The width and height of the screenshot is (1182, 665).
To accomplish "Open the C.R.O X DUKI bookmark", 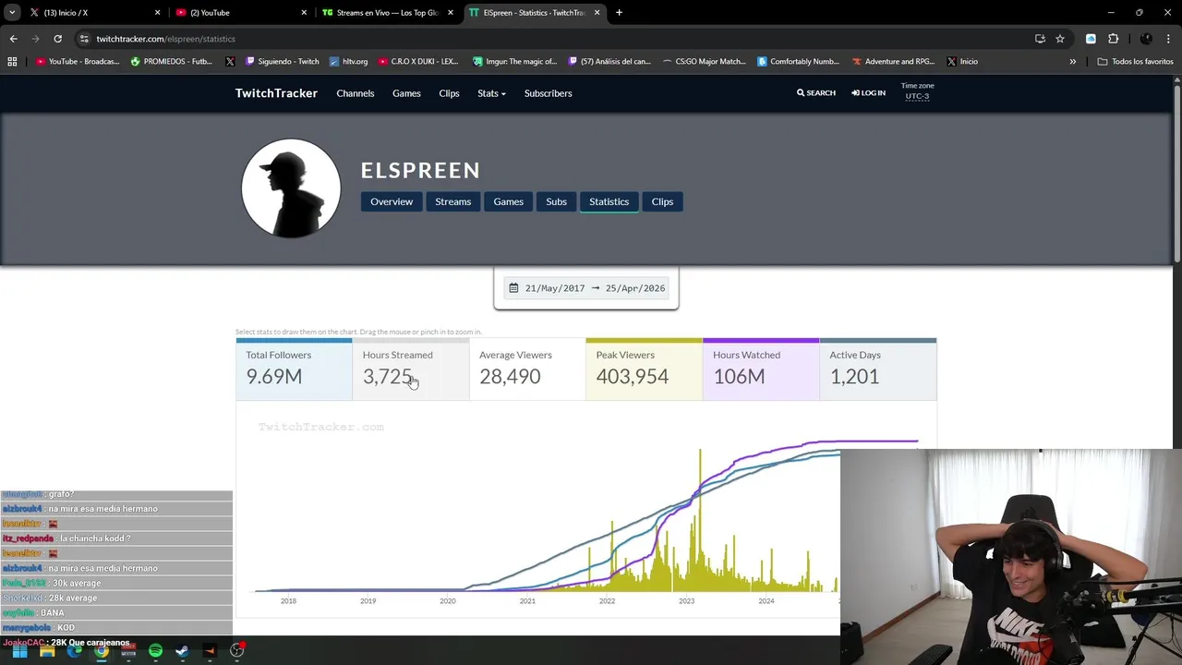I will click(x=418, y=62).
